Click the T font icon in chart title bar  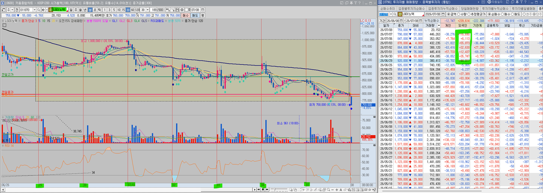point(356,3)
